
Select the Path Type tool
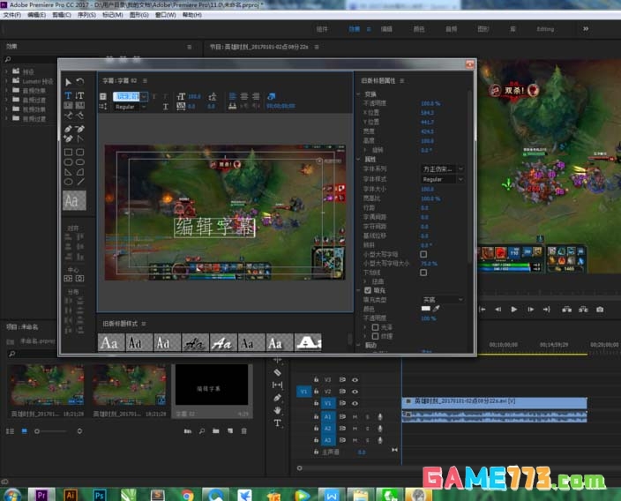68,116
